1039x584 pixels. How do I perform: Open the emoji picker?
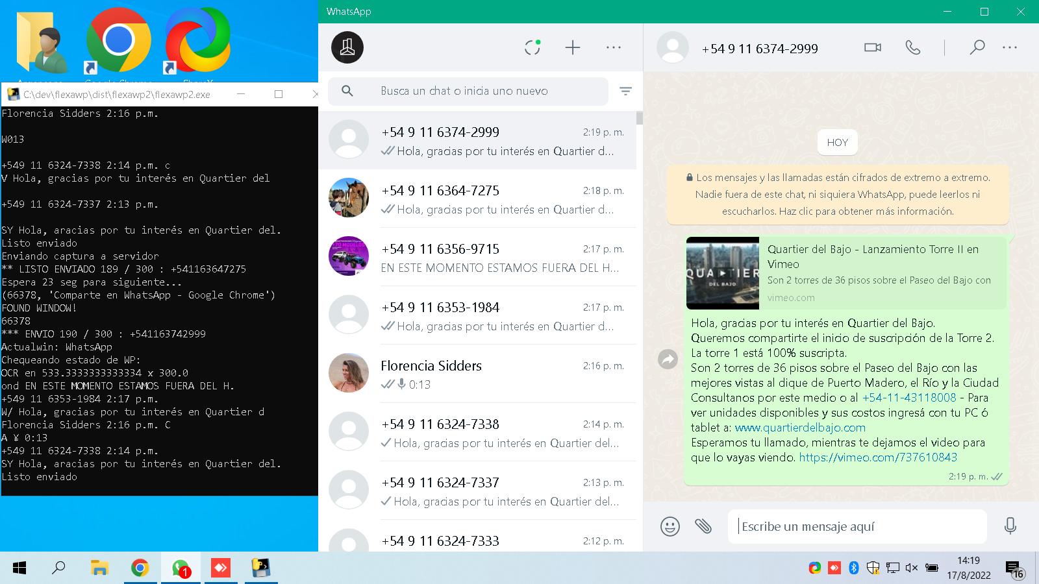670,526
